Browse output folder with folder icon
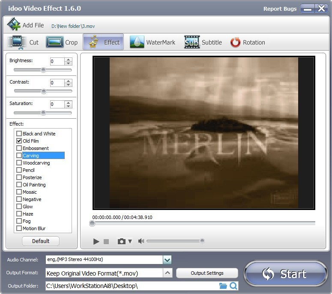 point(223,286)
